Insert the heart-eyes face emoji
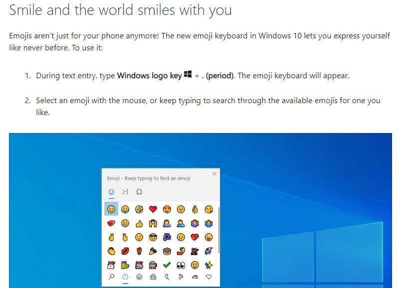The width and height of the screenshot is (399, 288). click(167, 209)
